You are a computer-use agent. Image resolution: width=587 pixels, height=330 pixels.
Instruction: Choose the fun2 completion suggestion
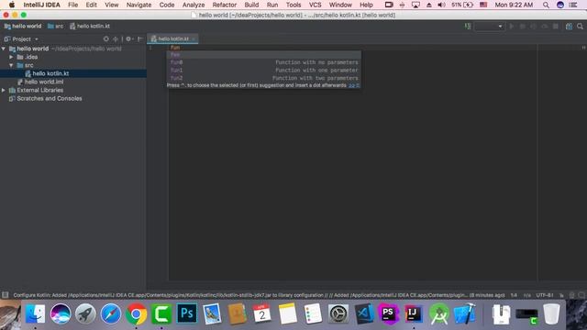[x=264, y=78]
